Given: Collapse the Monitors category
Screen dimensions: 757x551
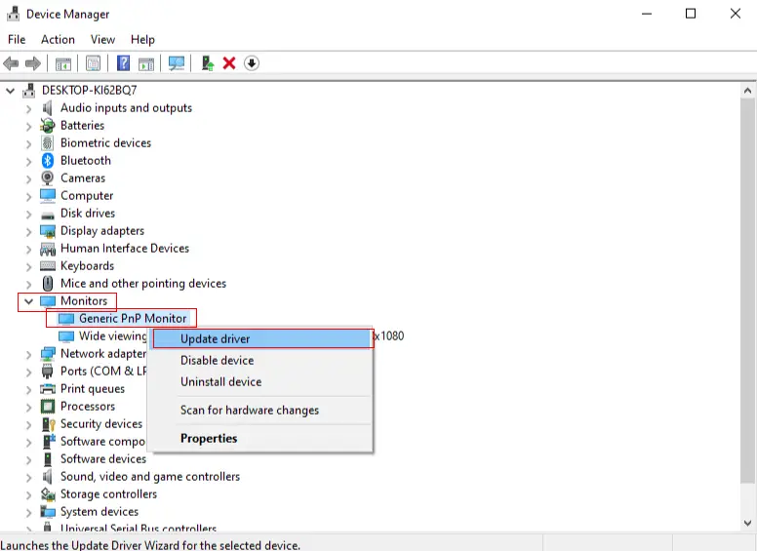Looking at the screenshot, I should click(x=28, y=301).
